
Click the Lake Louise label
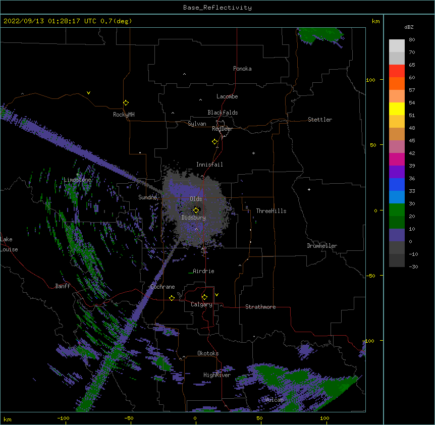(9, 244)
